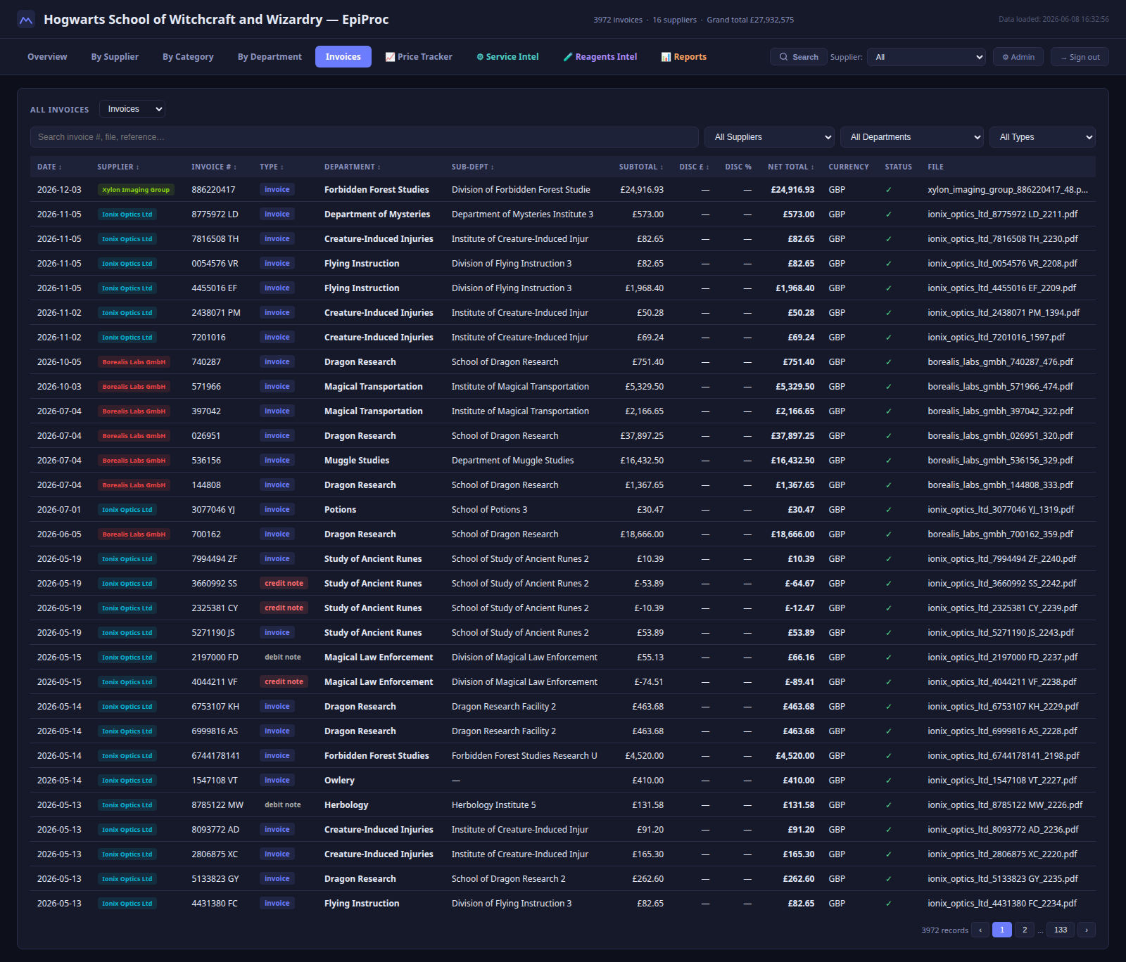1126x962 pixels.
Task: Expand the All Departments filter dropdown
Action: coord(912,137)
